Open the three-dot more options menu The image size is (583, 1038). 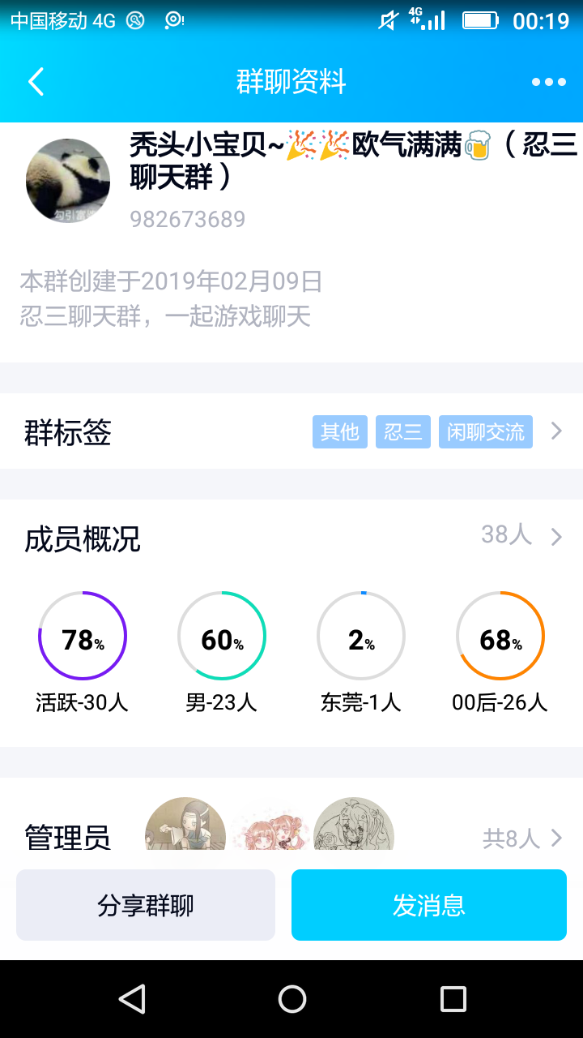click(548, 82)
